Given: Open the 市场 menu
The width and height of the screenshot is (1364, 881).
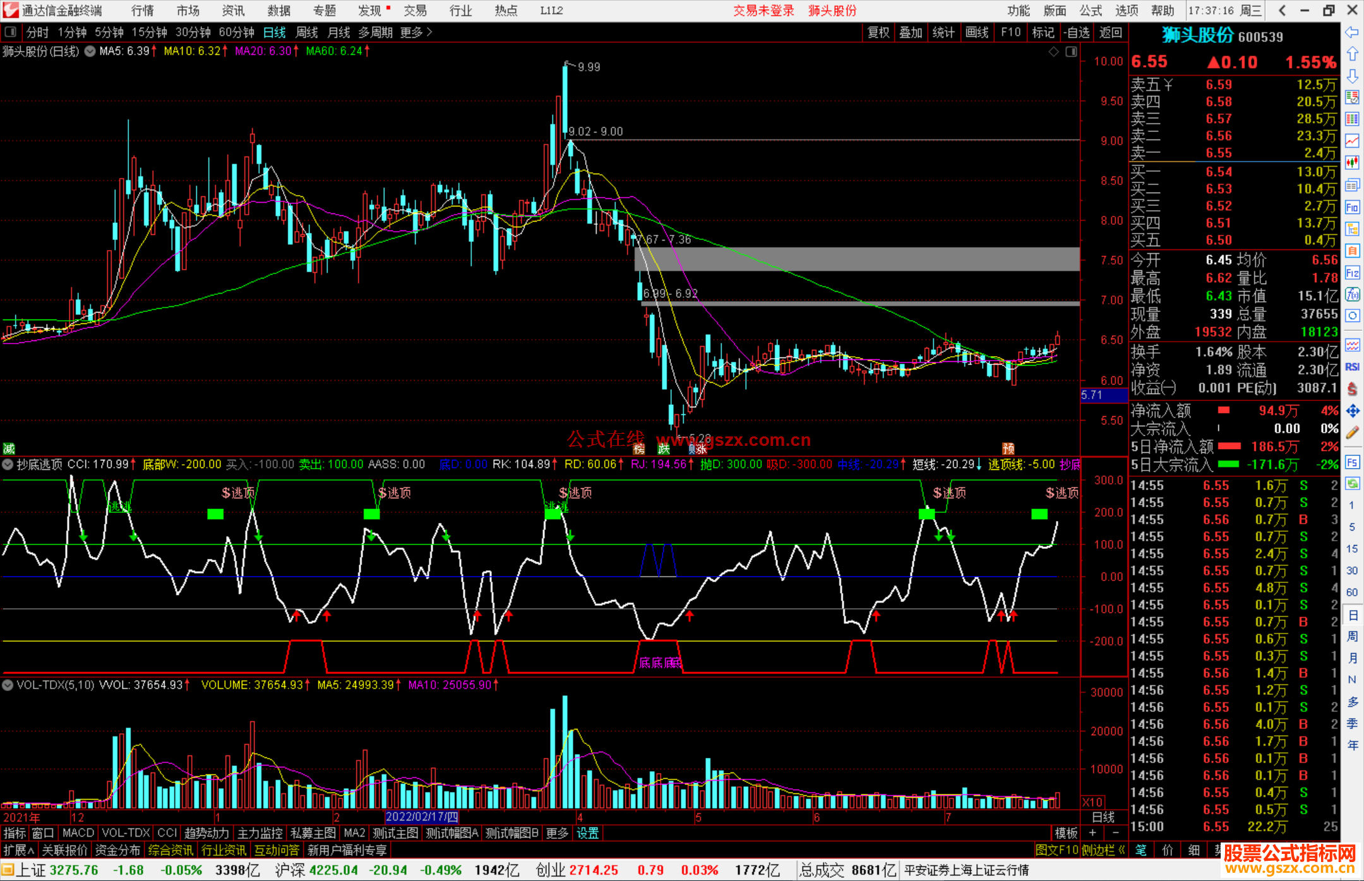Looking at the screenshot, I should [x=188, y=10].
